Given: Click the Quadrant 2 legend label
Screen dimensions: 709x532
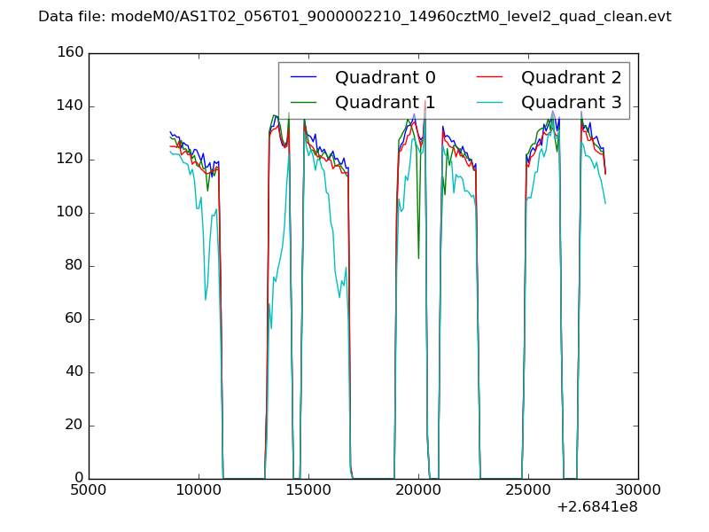Looking at the screenshot, I should click(x=571, y=78).
